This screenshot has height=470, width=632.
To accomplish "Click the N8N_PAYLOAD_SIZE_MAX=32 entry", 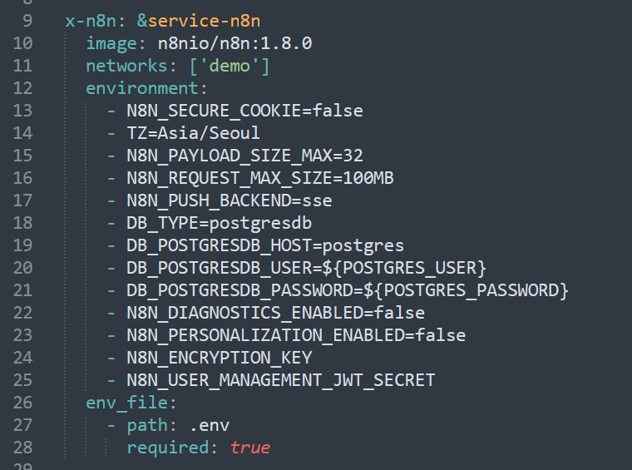I will click(244, 156).
